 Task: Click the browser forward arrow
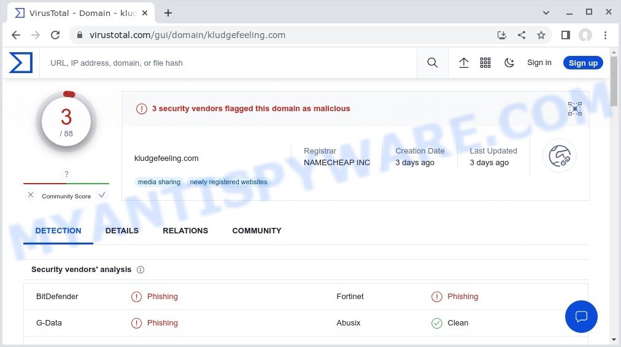coord(36,35)
